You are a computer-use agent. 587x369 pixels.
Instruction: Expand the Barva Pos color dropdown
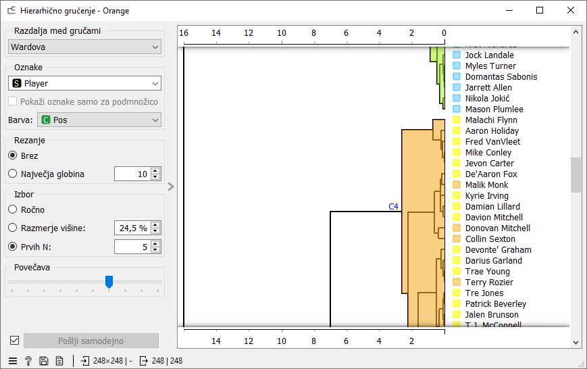pyautogui.click(x=99, y=120)
